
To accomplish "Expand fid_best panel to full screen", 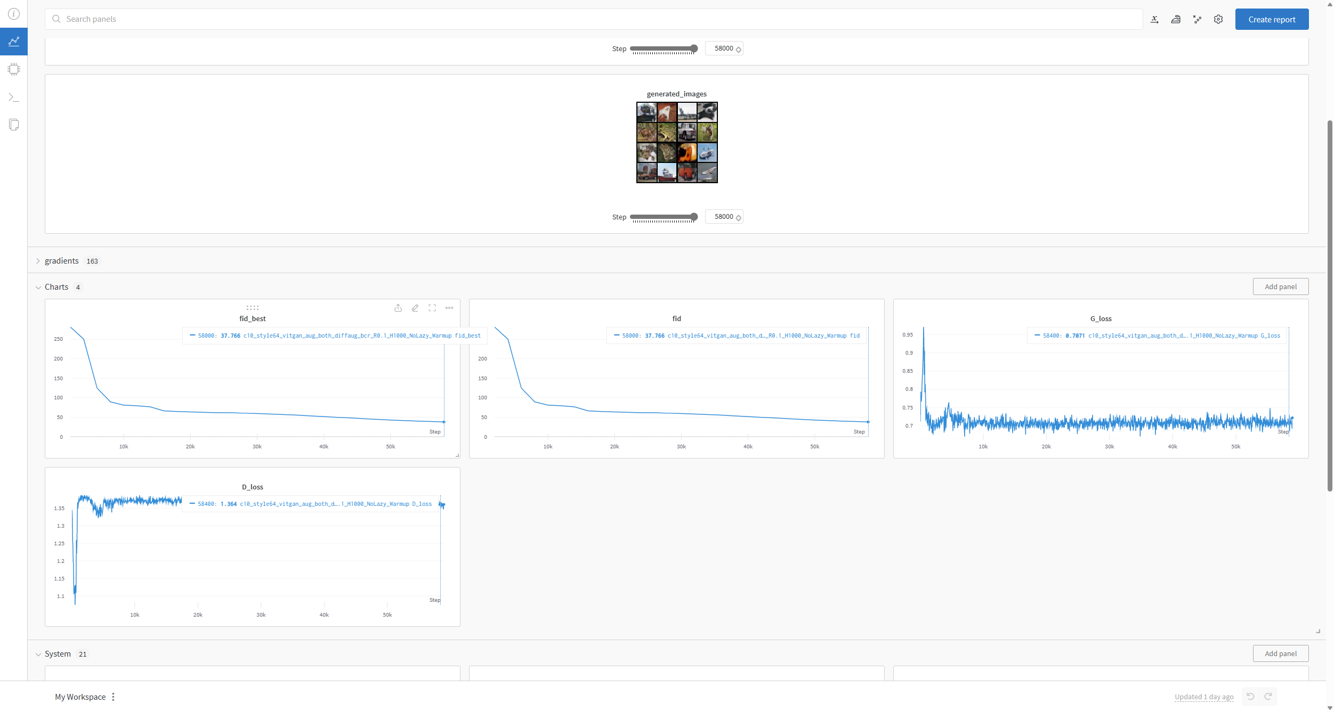I will pyautogui.click(x=432, y=308).
